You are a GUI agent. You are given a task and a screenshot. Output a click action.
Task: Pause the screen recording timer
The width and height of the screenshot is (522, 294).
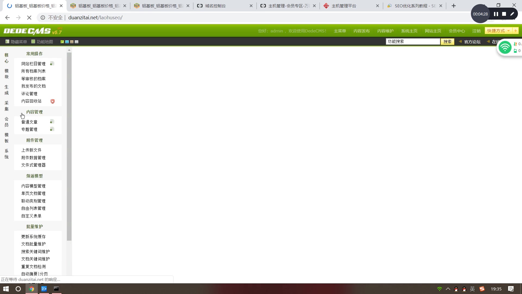tap(496, 14)
